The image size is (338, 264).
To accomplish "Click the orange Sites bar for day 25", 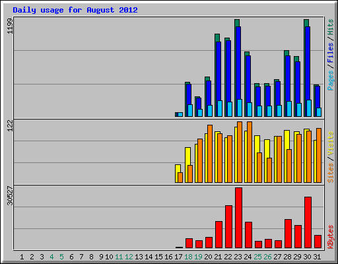I will tap(259, 168).
